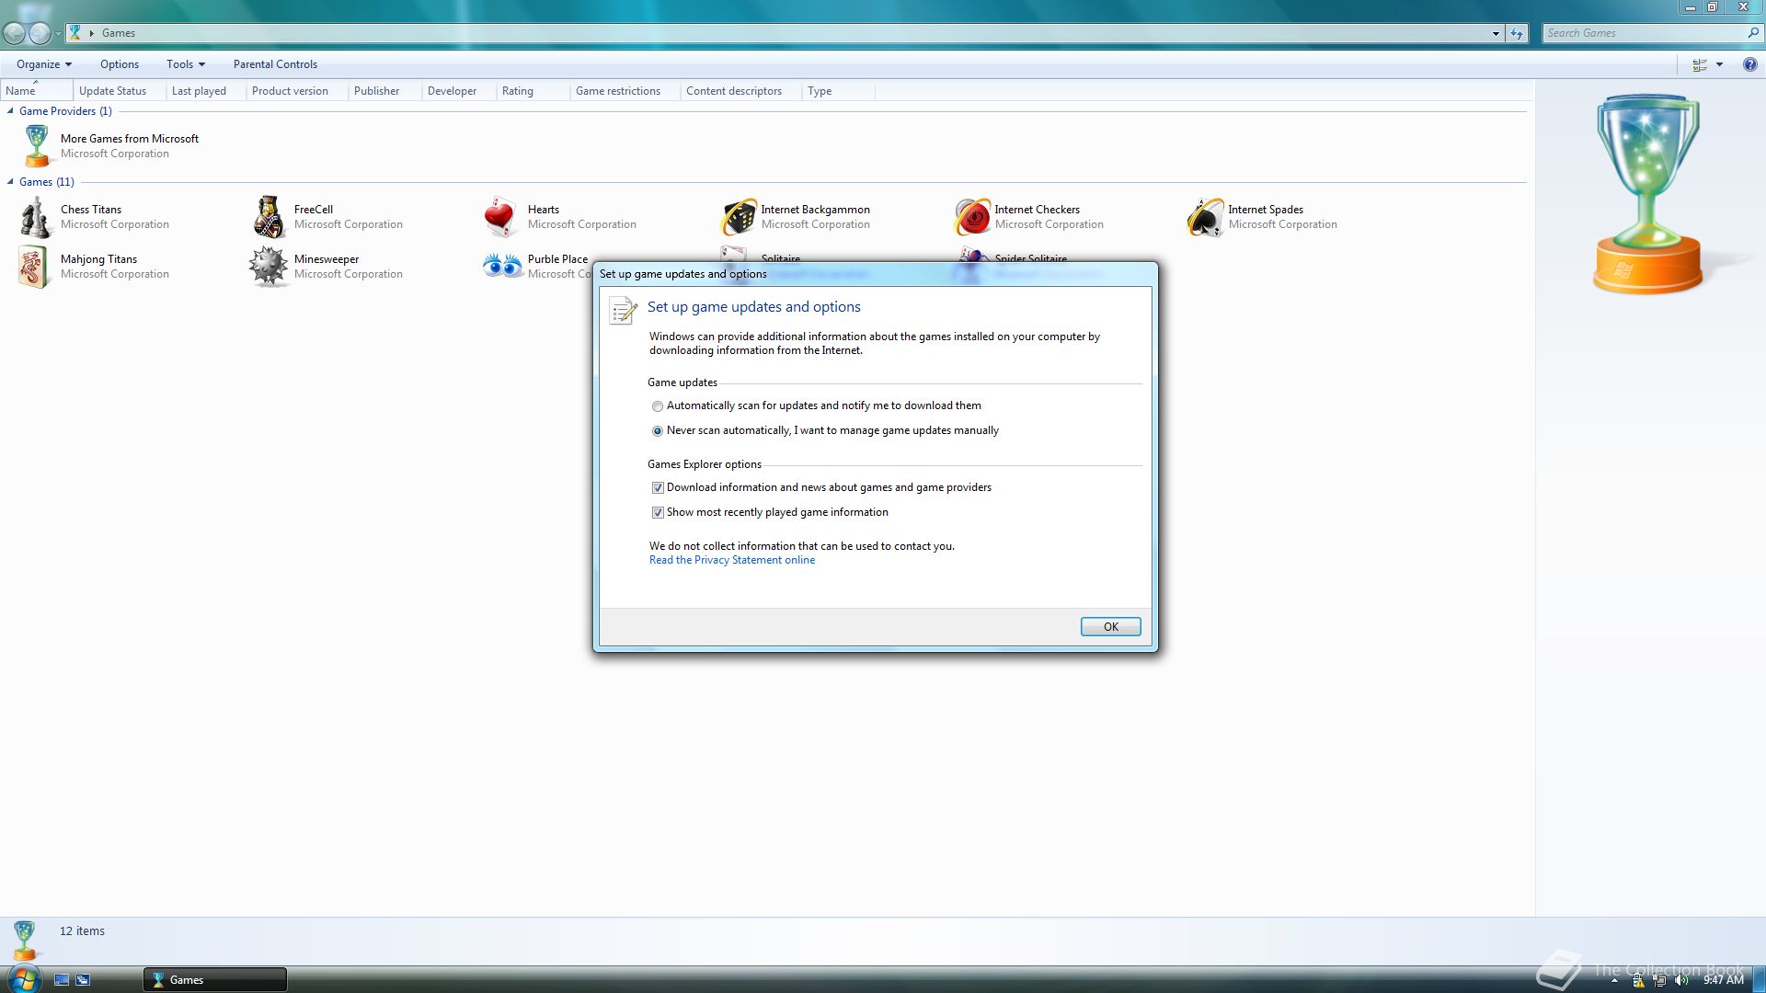
Task: Click the Back navigation arrow
Action: tap(14, 33)
